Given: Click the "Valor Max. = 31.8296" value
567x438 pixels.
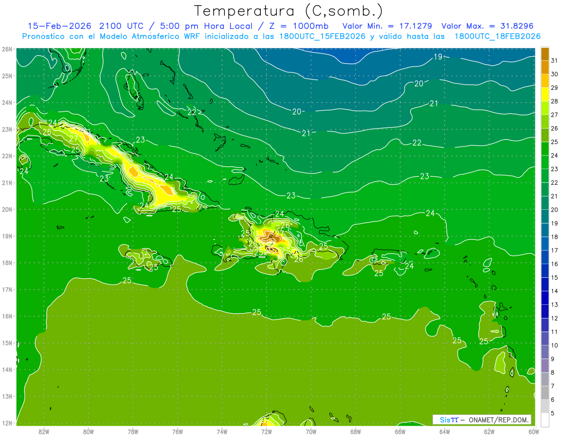Looking at the screenshot, I should click(488, 26).
